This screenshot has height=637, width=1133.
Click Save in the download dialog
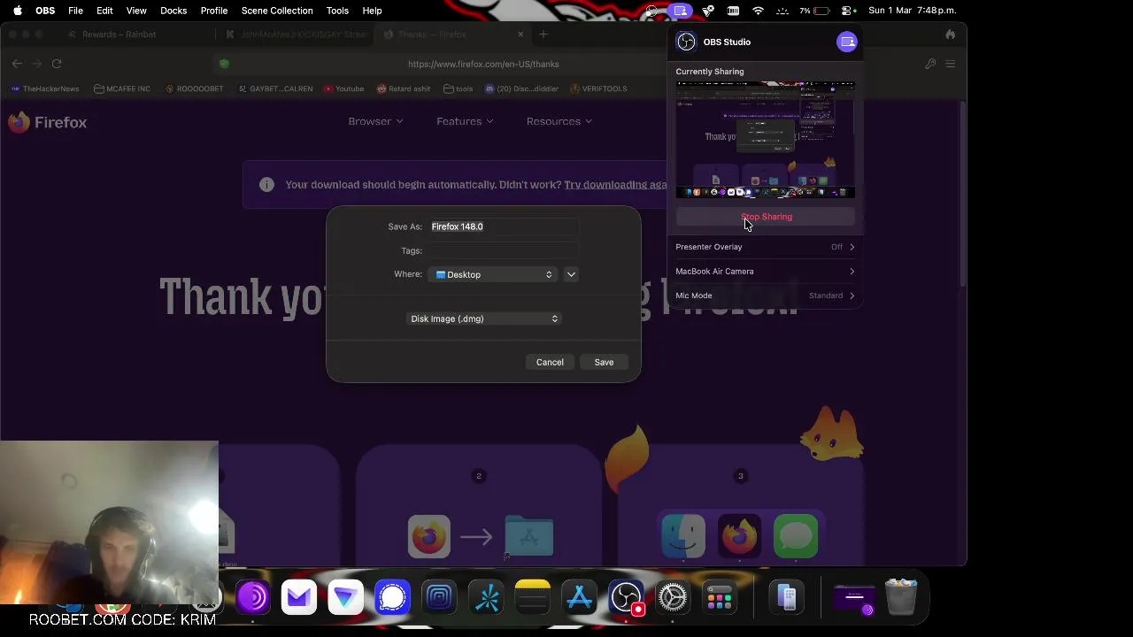pos(604,362)
